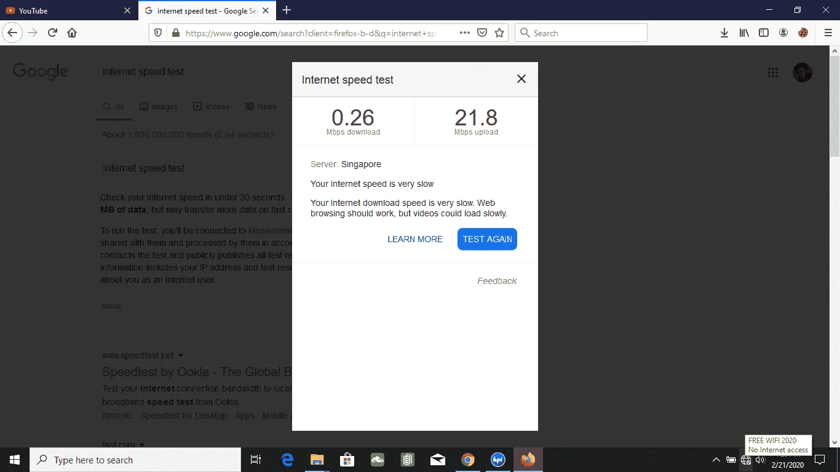Open File Explorer from taskbar
This screenshot has width=840, height=472.
tap(317, 460)
